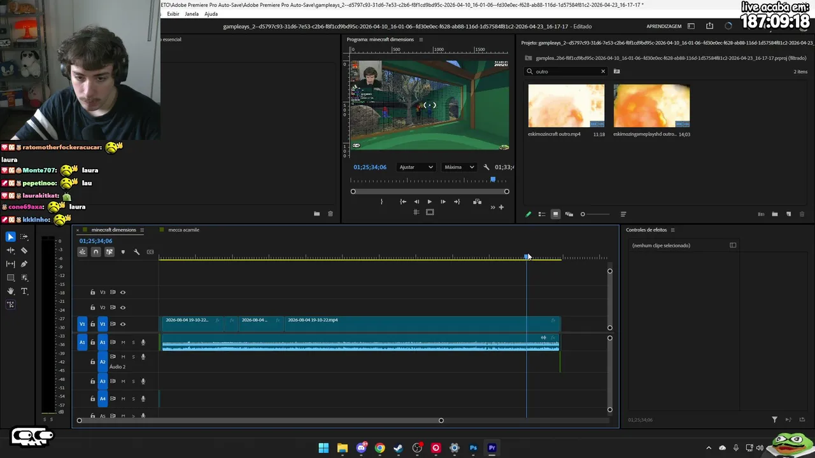Enable voice-over record on track A4
Viewport: 815px width, 458px height.
[143, 399]
